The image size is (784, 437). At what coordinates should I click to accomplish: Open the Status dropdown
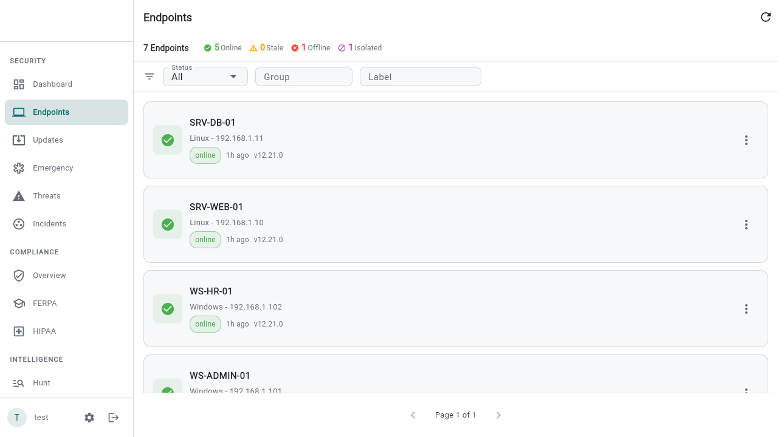click(205, 76)
